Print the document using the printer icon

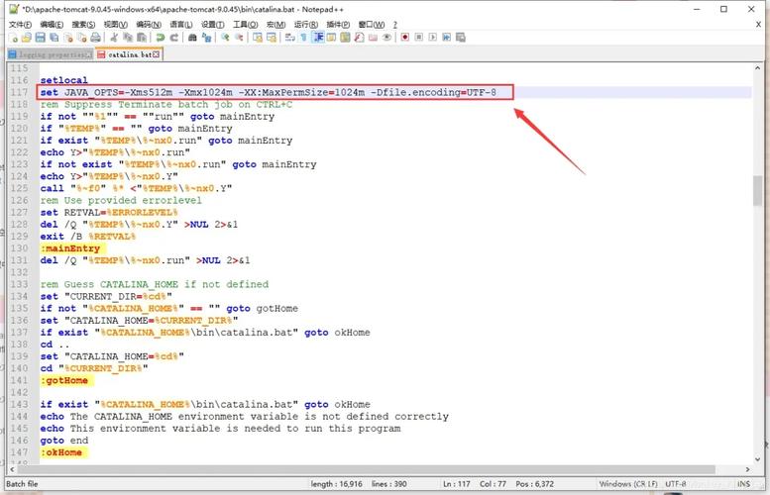(x=96, y=38)
